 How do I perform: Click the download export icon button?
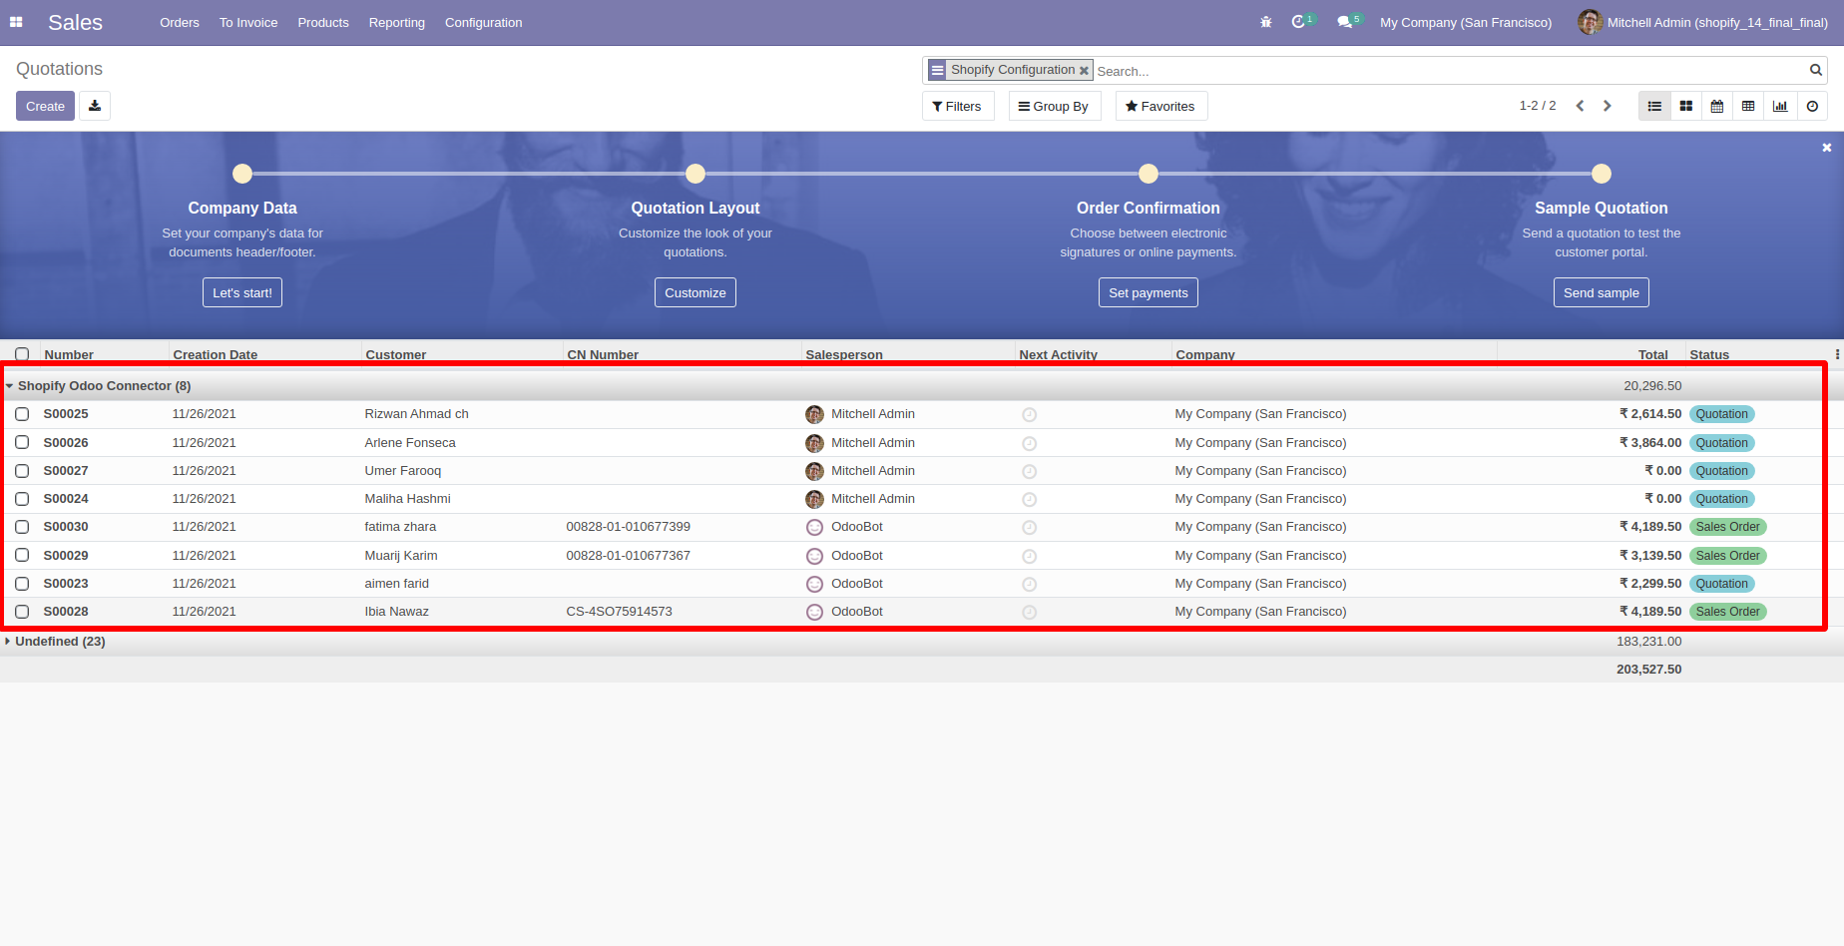click(95, 106)
